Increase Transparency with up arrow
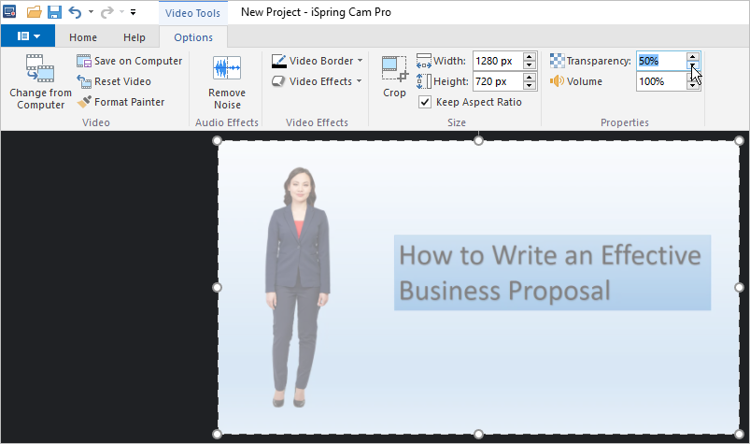The image size is (750, 444). [x=693, y=56]
